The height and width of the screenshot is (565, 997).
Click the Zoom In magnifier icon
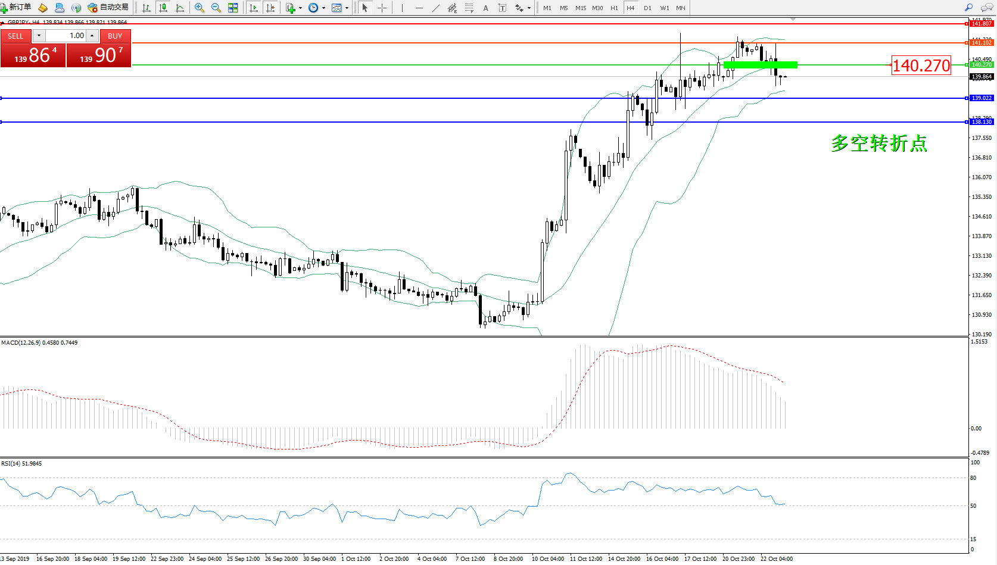200,8
